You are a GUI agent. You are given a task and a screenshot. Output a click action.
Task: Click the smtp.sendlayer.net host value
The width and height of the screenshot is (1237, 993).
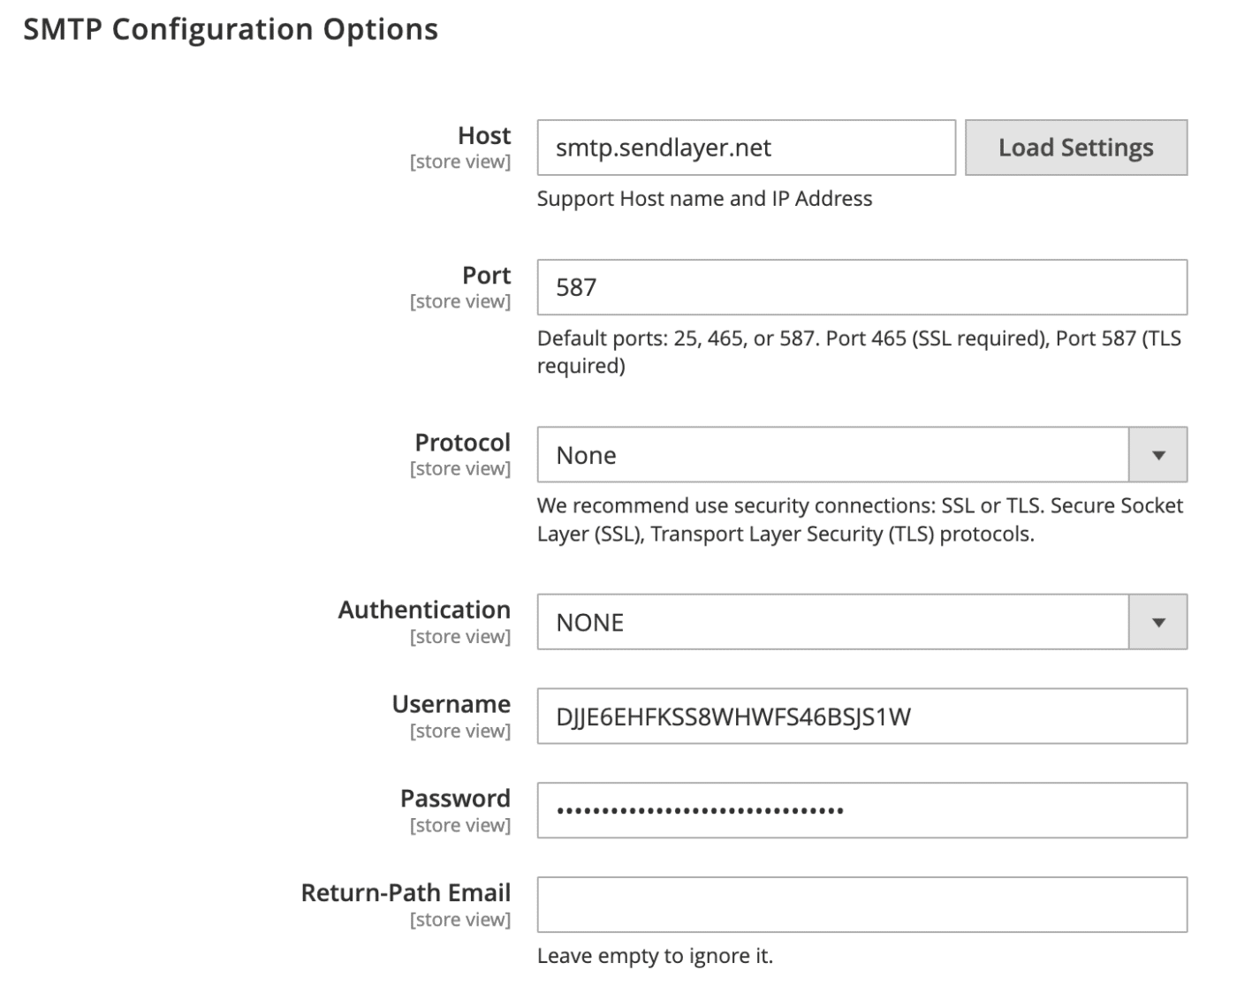pos(664,148)
